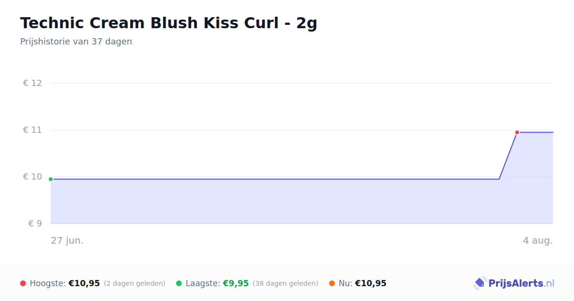
Task: Select the red highest-price marker on chart
Action: 517,132
